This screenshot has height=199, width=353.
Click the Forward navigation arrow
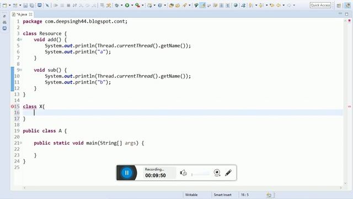tap(289, 5)
